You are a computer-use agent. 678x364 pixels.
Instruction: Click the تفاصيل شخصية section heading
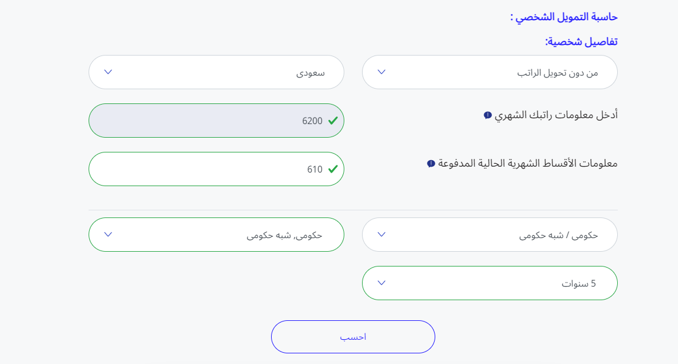581,42
